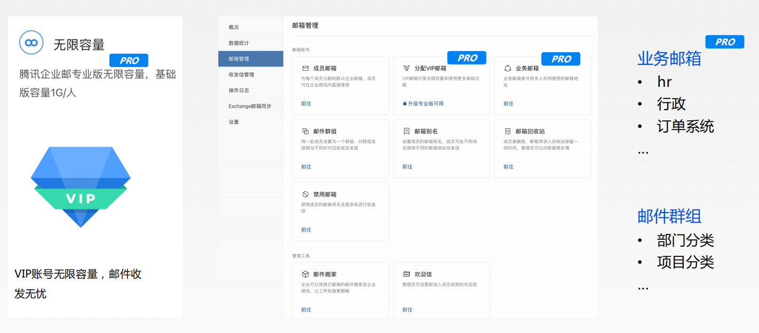Click PRO badge on 业务邮箱 card
This screenshot has width=759, height=333.
click(x=560, y=59)
